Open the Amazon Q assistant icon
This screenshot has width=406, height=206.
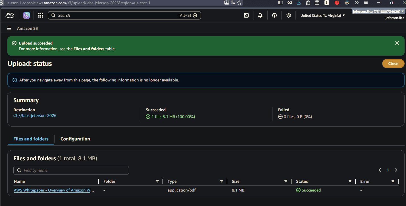26,15
